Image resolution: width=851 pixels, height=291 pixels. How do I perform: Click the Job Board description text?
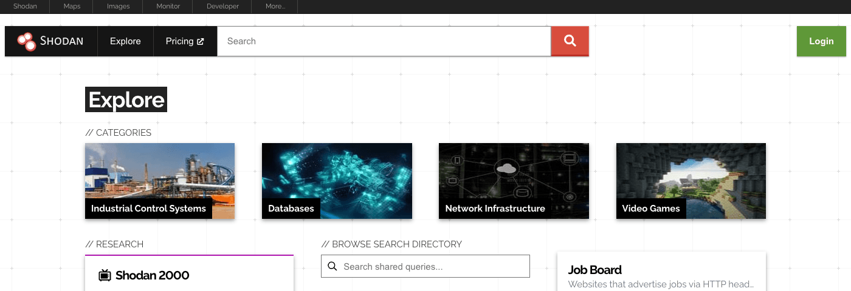pyautogui.click(x=661, y=284)
